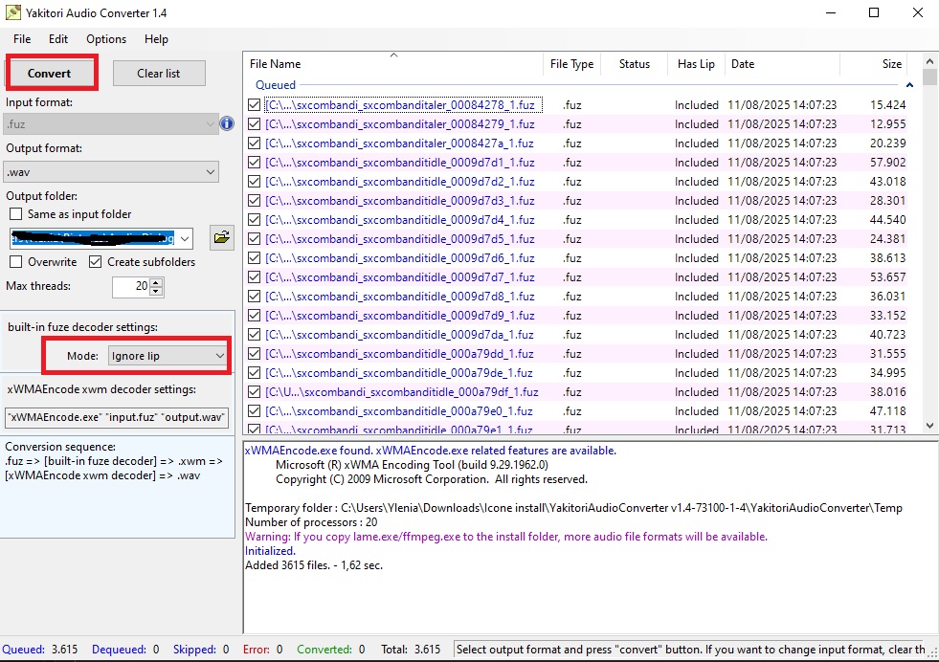
Task: Open the Output format dropdown
Action: point(111,172)
